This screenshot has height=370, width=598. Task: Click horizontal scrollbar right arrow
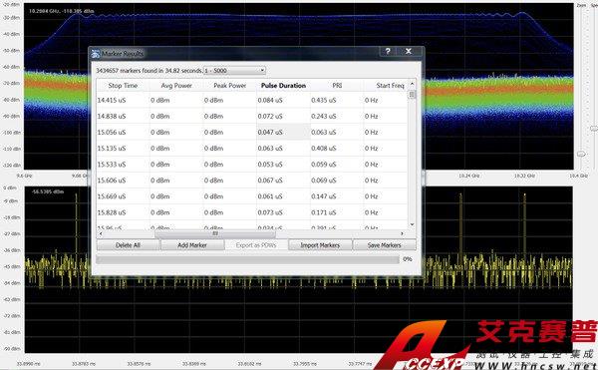click(x=402, y=233)
